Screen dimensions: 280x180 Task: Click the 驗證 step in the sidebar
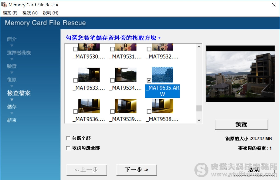pos(12,66)
